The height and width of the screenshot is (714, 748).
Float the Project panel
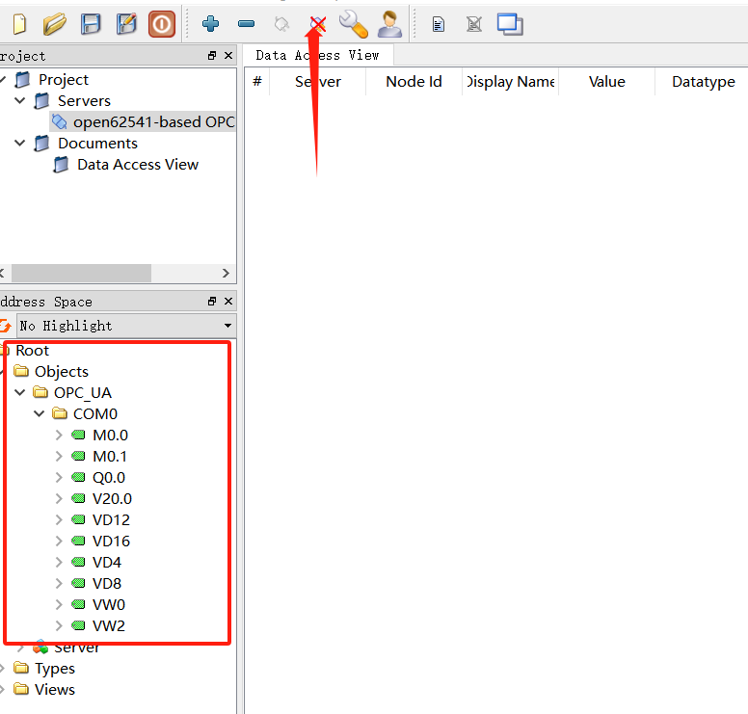point(212,55)
